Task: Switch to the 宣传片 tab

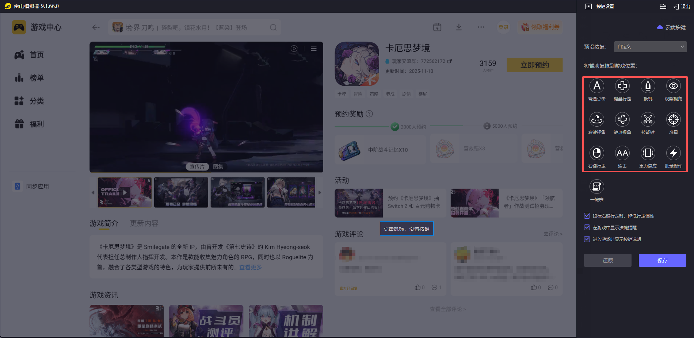Action: point(197,166)
